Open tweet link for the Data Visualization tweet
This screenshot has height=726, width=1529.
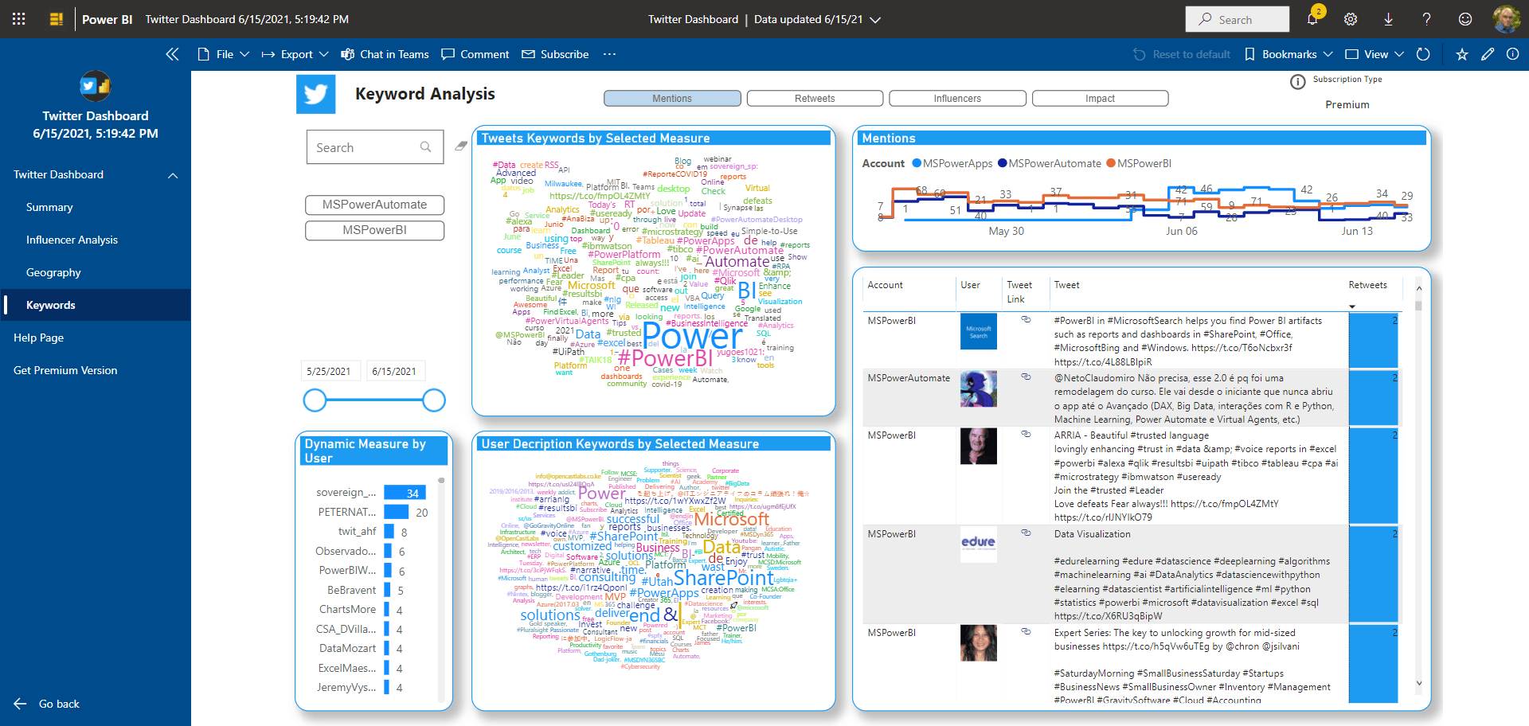pos(1027,533)
